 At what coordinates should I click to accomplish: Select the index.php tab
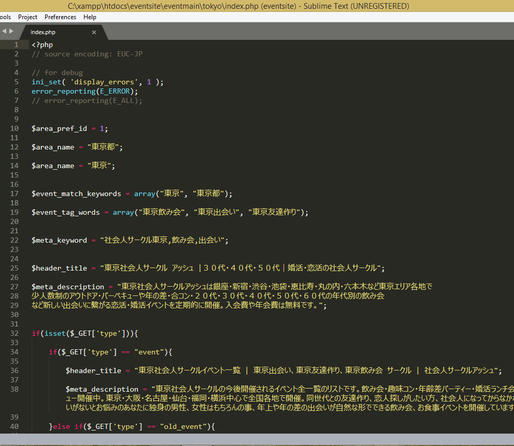point(42,32)
